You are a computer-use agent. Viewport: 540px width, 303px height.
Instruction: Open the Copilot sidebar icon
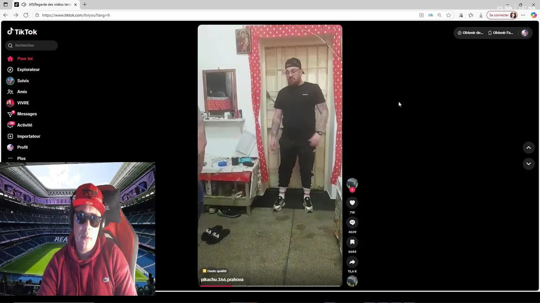click(x=534, y=15)
